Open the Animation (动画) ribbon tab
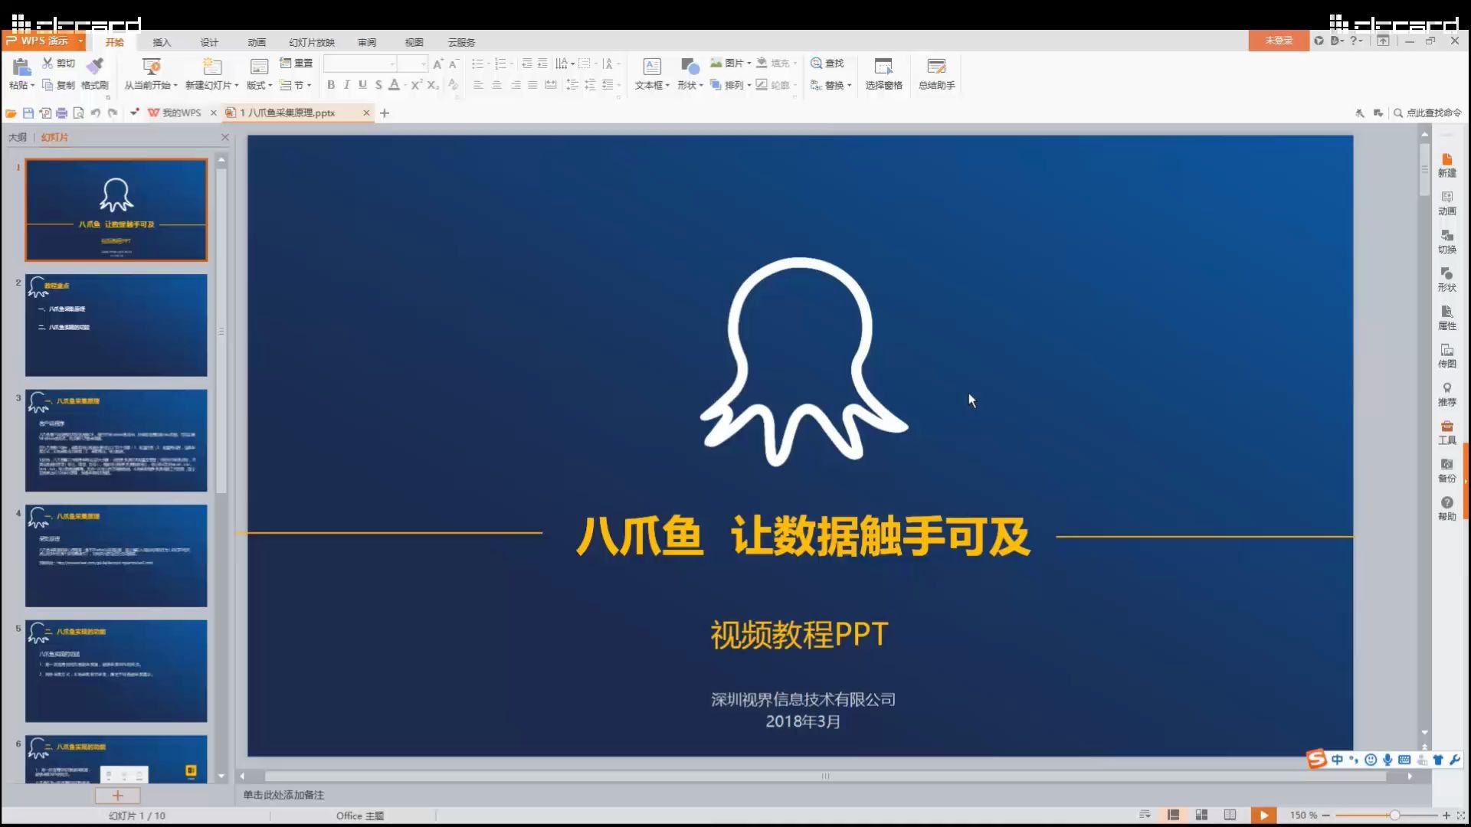 257,42
